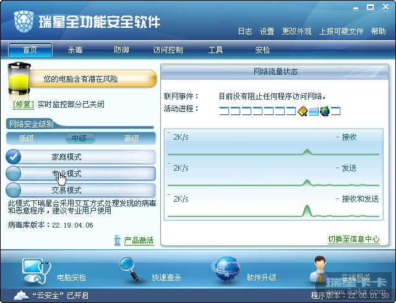
Task: Click the 接收 traffic graph
Action: pos(273,144)
